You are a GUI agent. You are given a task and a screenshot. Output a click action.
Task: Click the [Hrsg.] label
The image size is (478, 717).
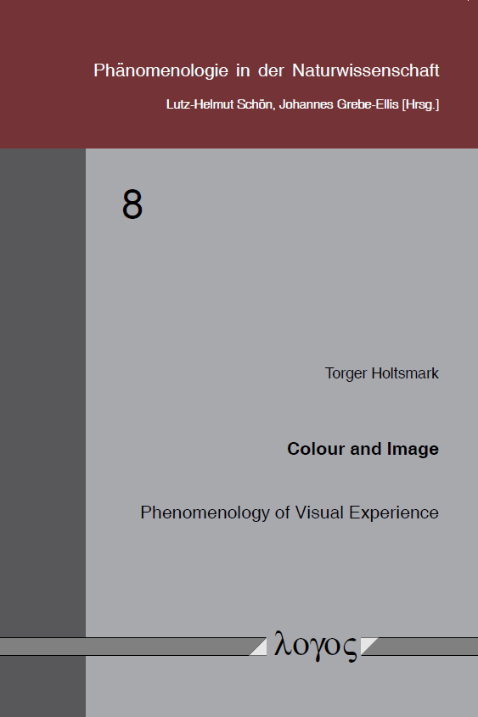click(420, 104)
